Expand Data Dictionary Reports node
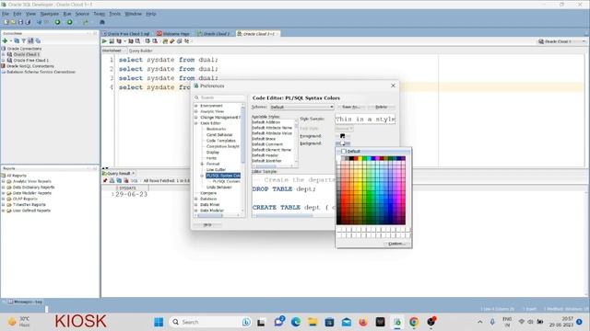 click(x=4, y=188)
